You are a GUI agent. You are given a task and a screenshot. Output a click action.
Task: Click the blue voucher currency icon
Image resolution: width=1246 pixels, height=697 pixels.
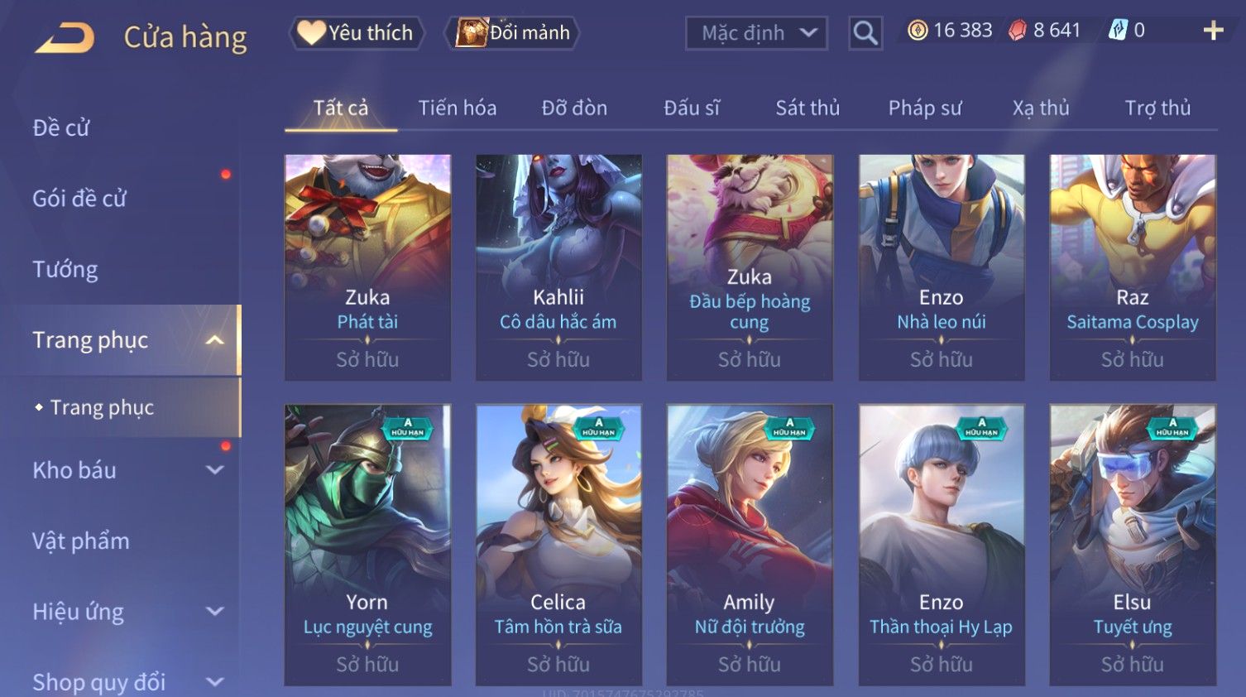click(1118, 31)
